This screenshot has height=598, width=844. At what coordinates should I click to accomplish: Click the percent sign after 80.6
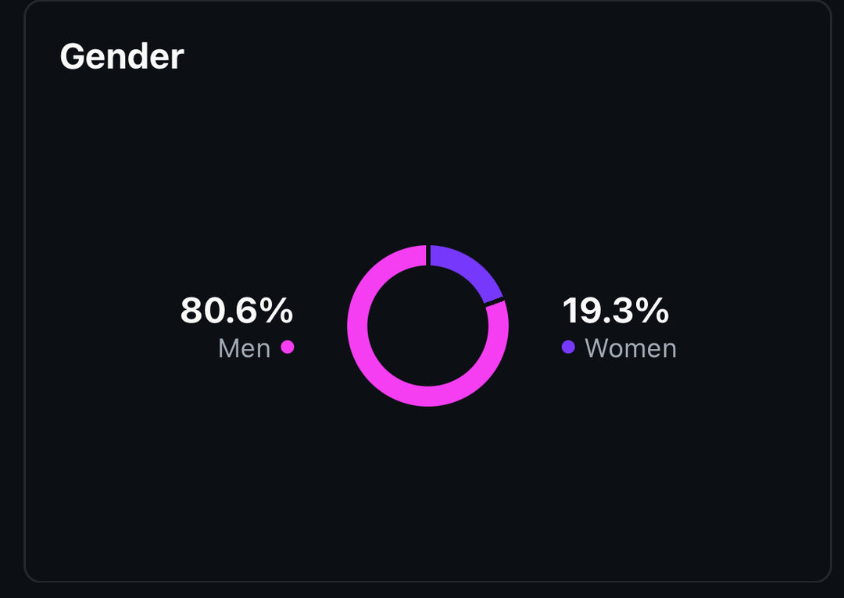277,311
